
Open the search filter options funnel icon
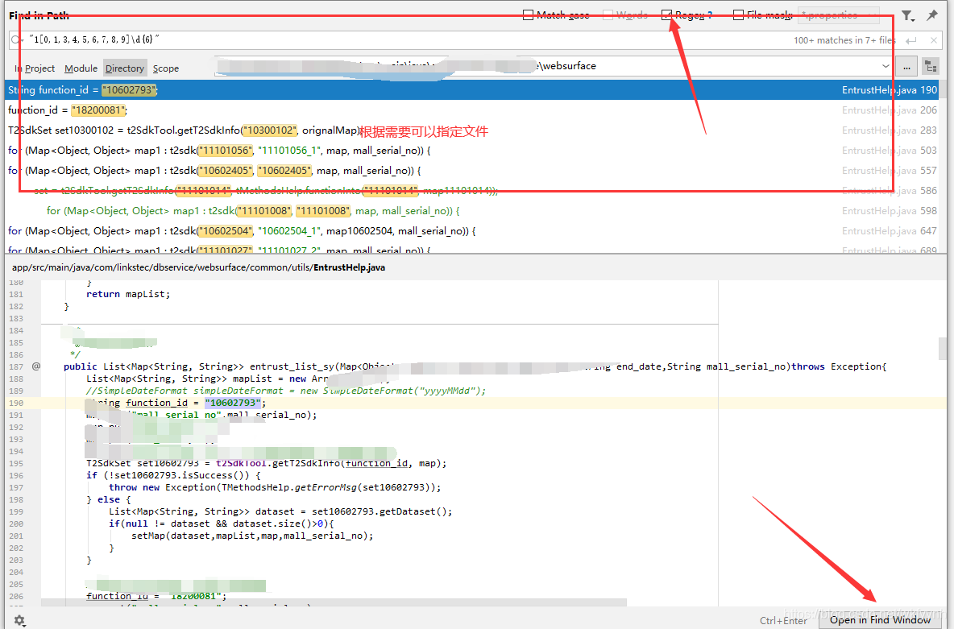pyautogui.click(x=907, y=16)
